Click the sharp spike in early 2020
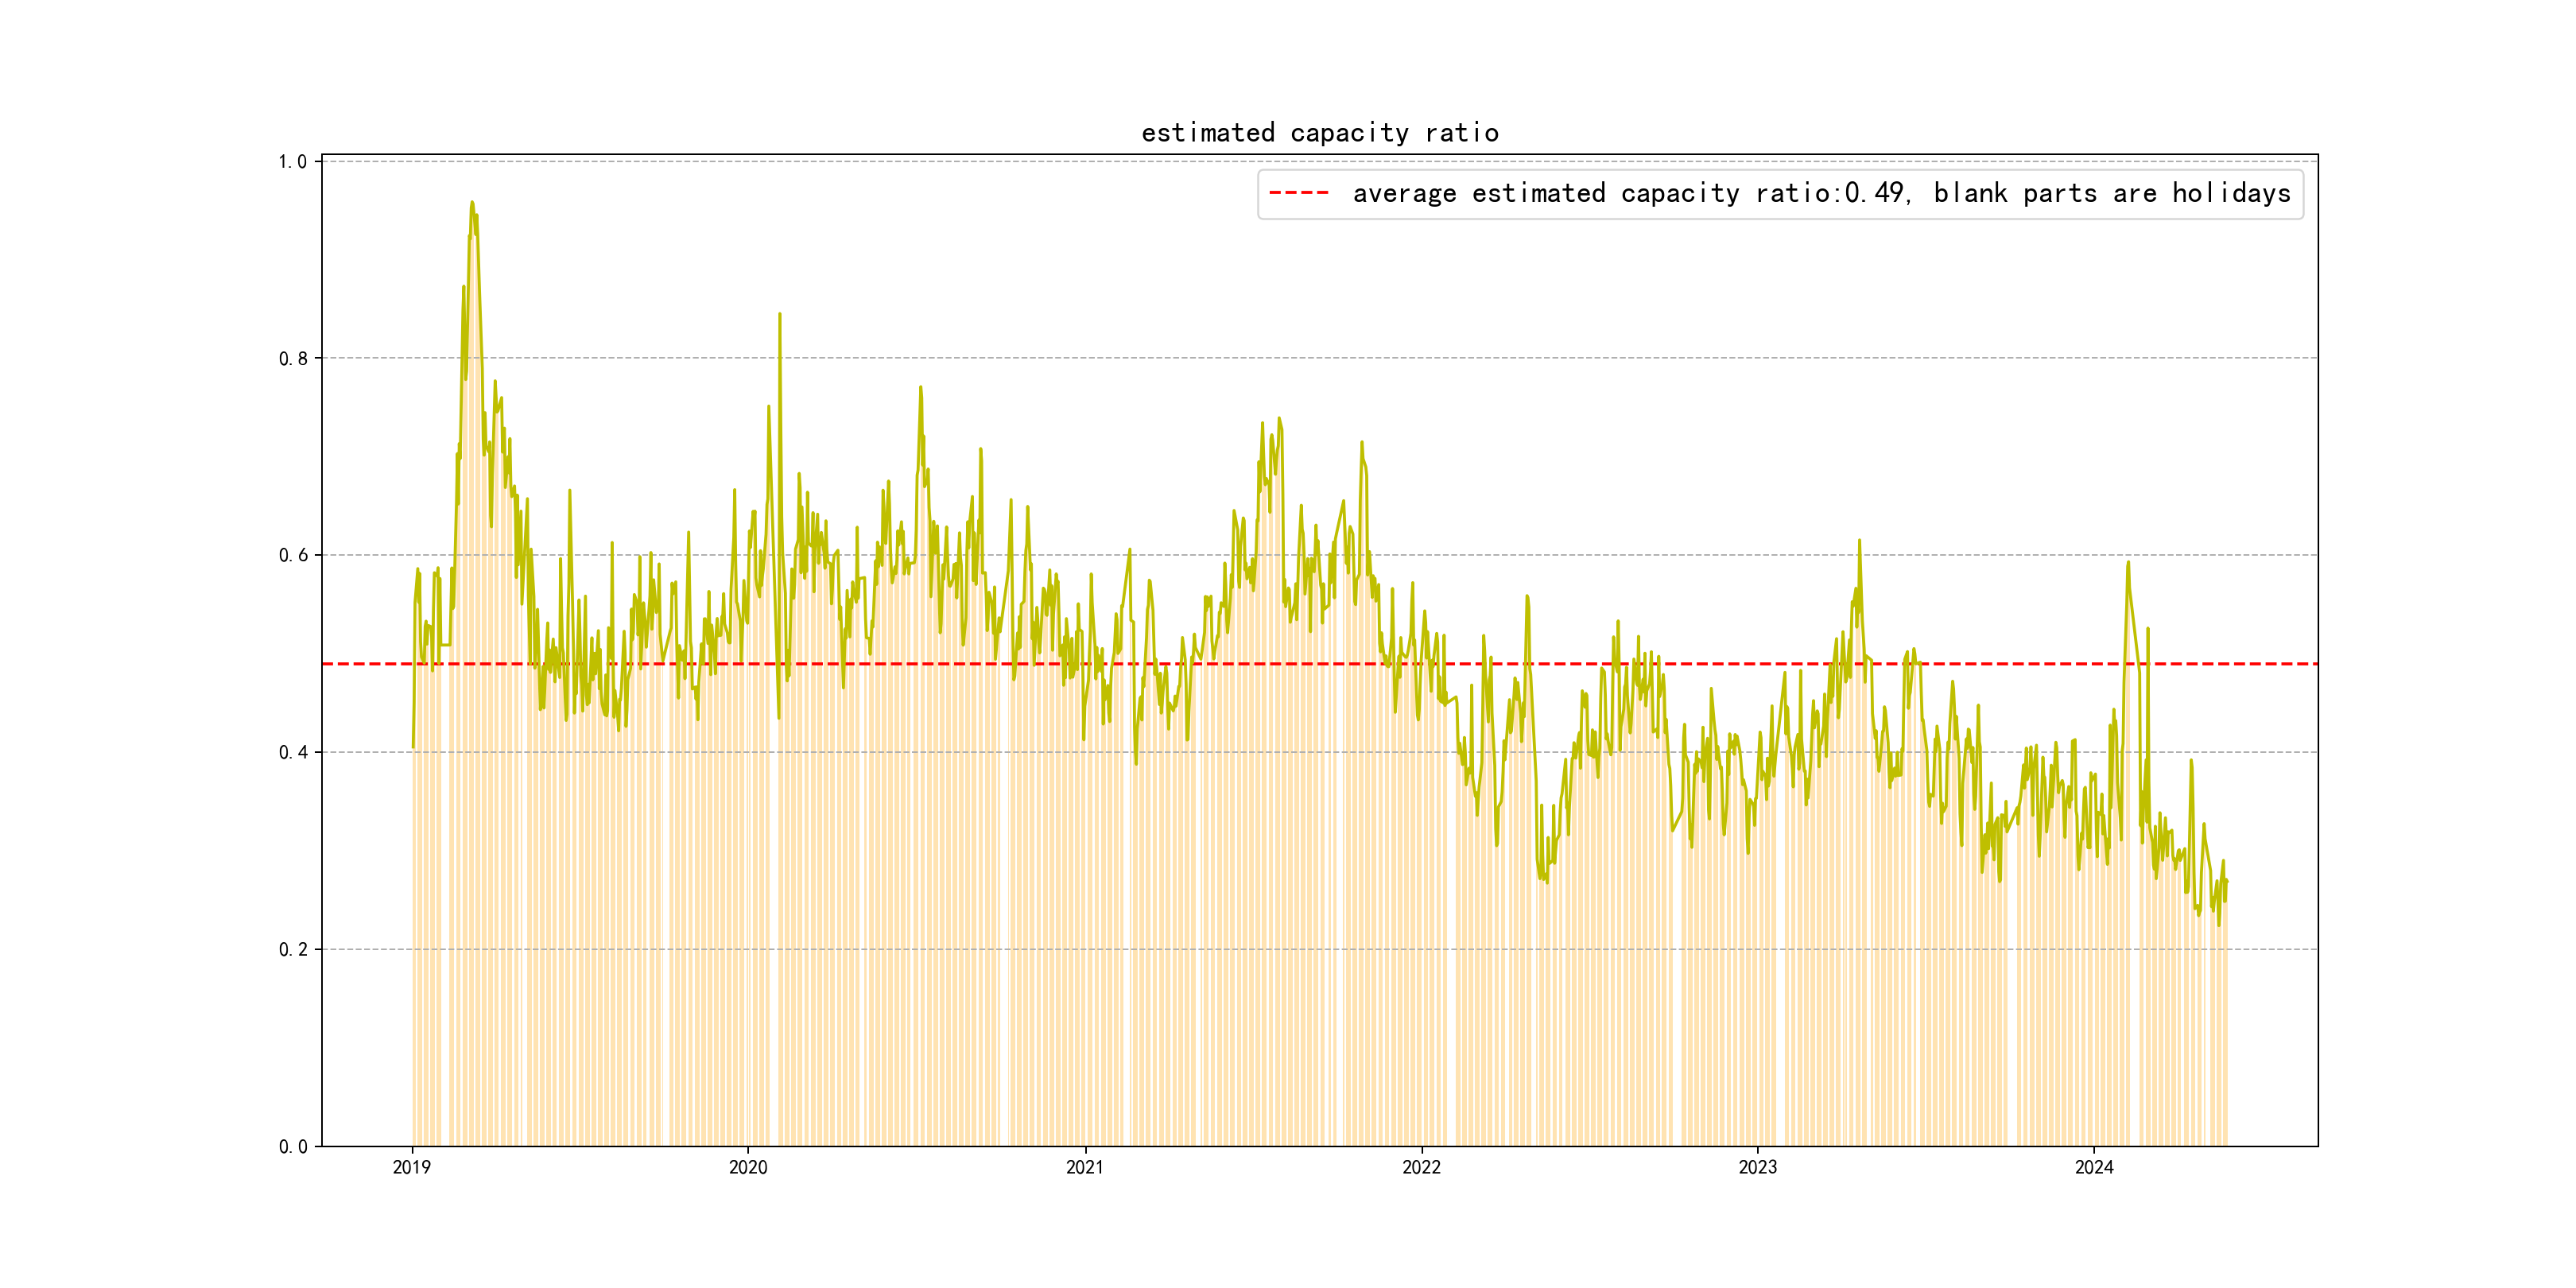The image size is (2576, 1288). [780, 315]
